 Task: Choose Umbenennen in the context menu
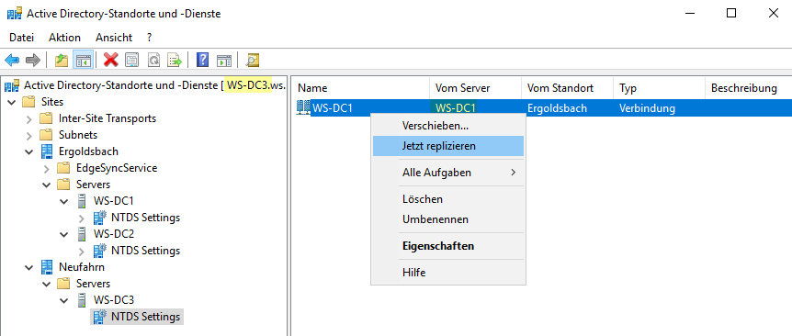click(448, 219)
